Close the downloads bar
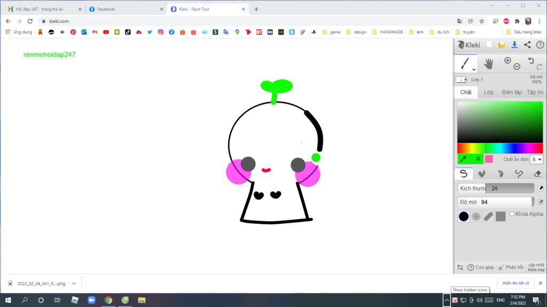 [541, 283]
